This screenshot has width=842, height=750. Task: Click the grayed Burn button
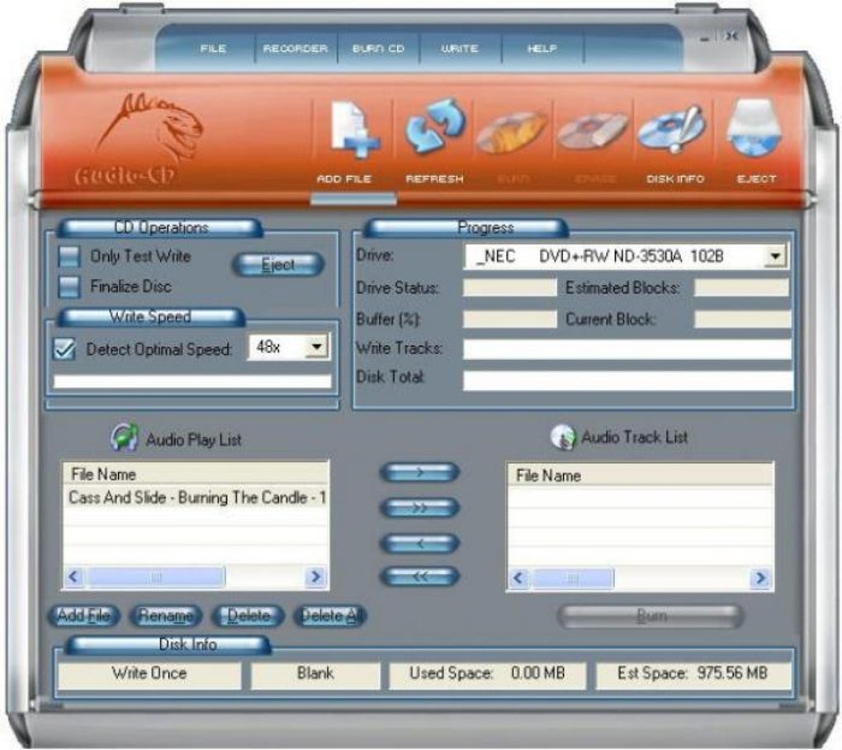(651, 615)
